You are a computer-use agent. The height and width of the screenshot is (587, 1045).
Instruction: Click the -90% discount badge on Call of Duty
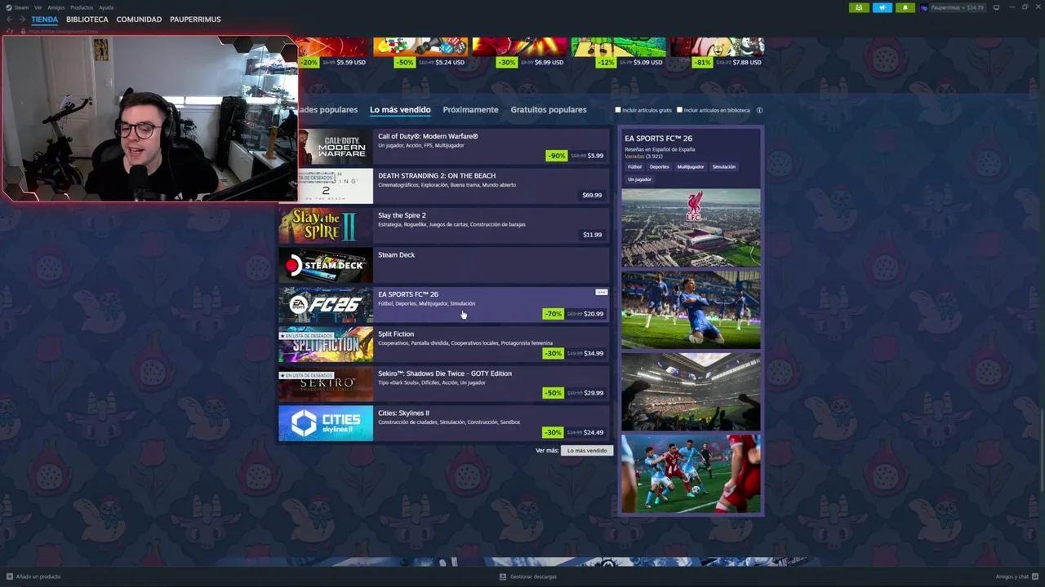tap(556, 155)
